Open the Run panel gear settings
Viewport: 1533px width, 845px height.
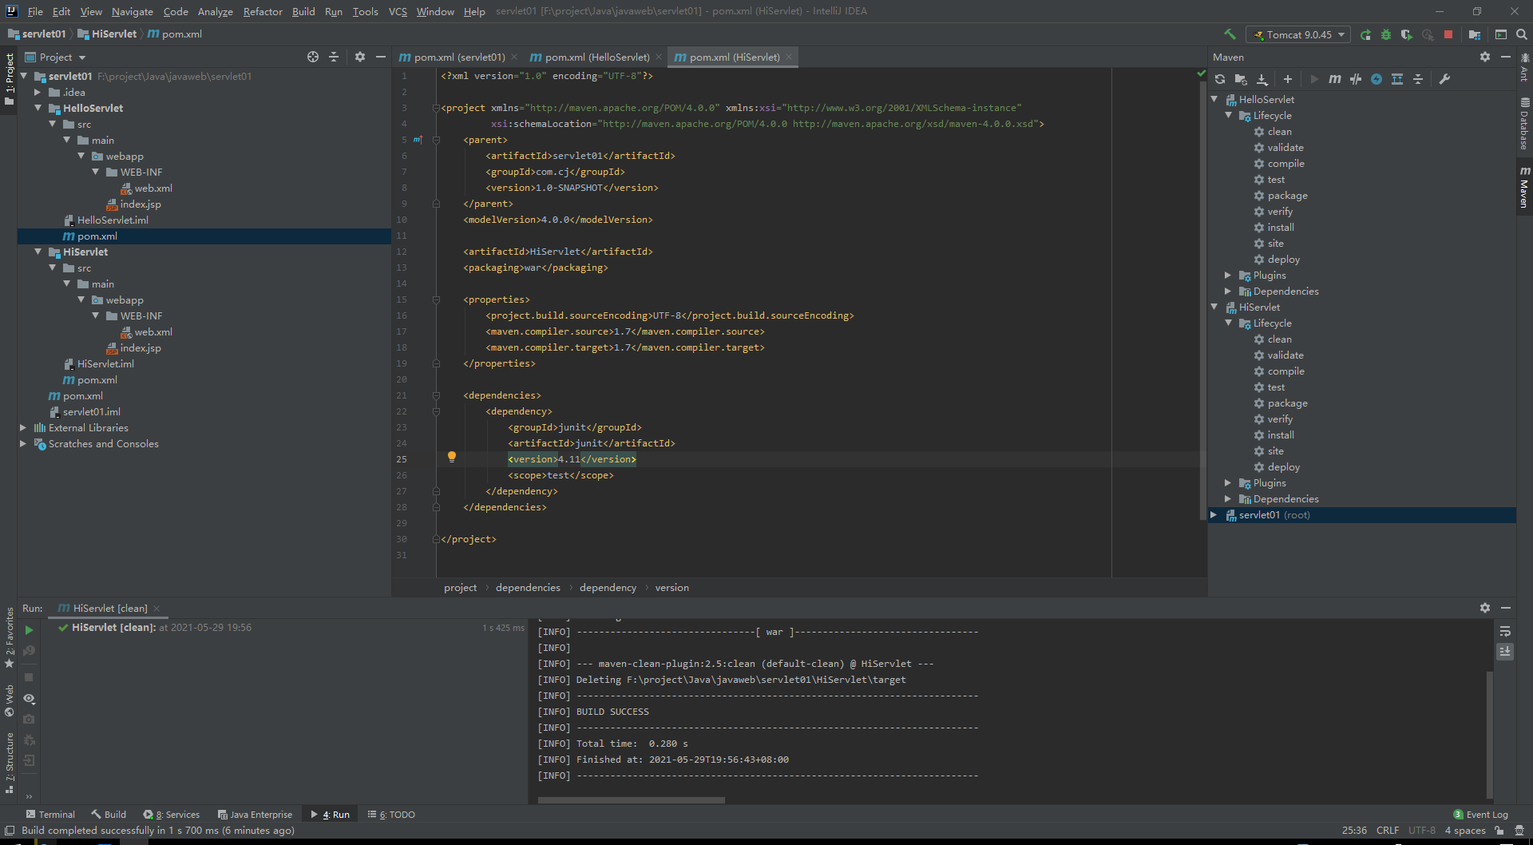click(1485, 608)
